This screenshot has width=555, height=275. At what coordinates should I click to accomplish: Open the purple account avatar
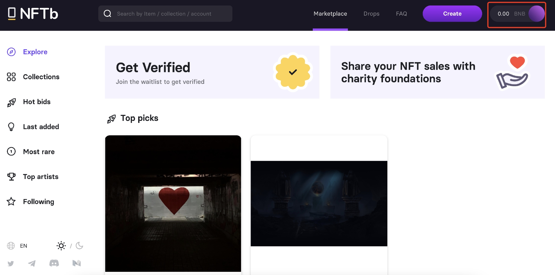click(537, 14)
